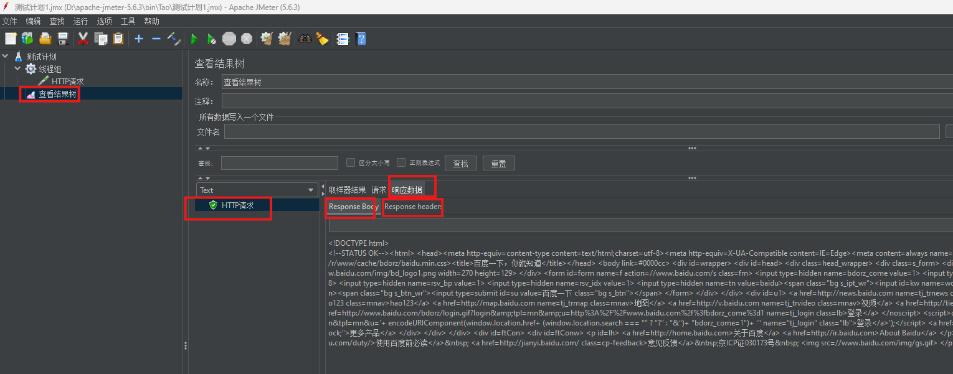
Task: Click the collapse arrows above the Text dropdown
Action: coord(204,179)
